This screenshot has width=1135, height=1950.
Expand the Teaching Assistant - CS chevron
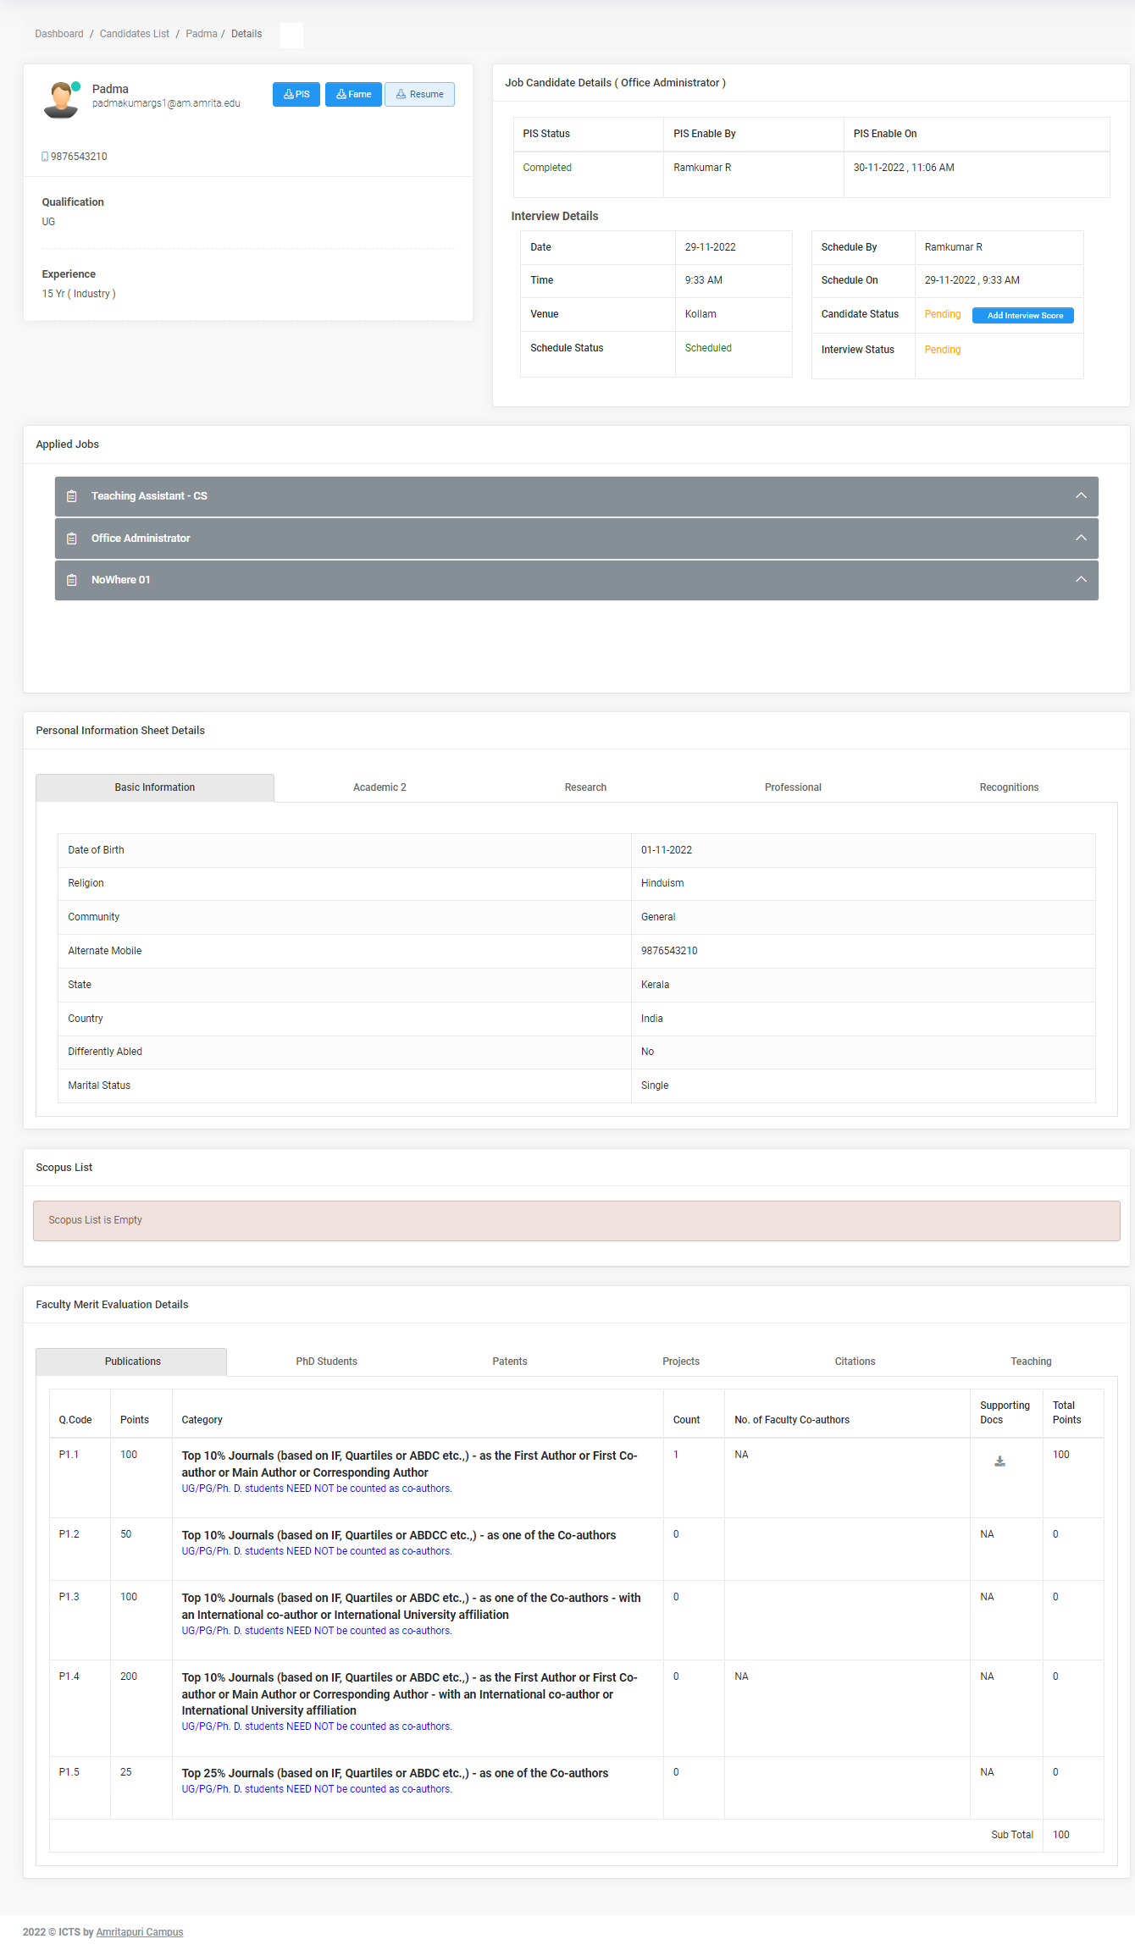pos(1081,496)
